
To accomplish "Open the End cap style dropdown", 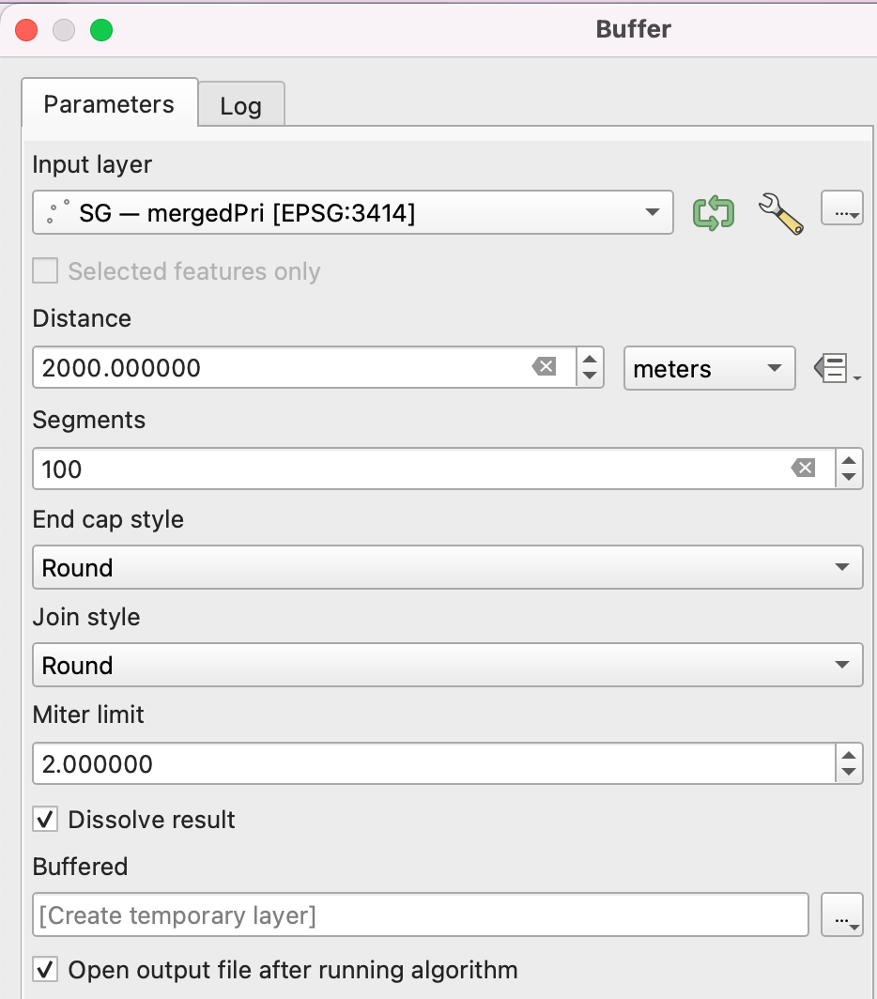I will click(447, 568).
